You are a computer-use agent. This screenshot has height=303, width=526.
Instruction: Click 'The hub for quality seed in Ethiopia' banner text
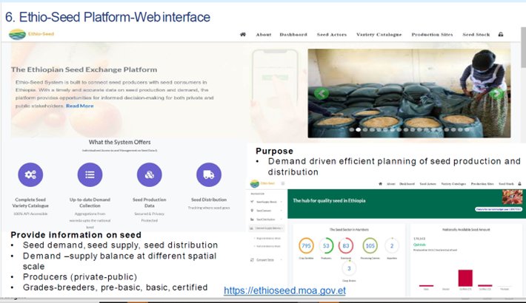click(329, 200)
